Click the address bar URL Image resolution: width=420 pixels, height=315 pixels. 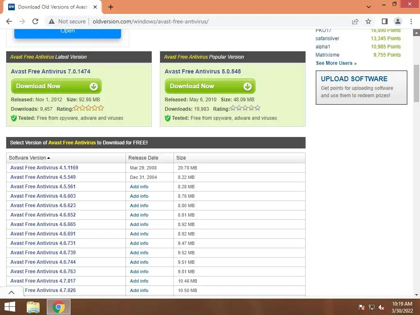[x=151, y=21]
